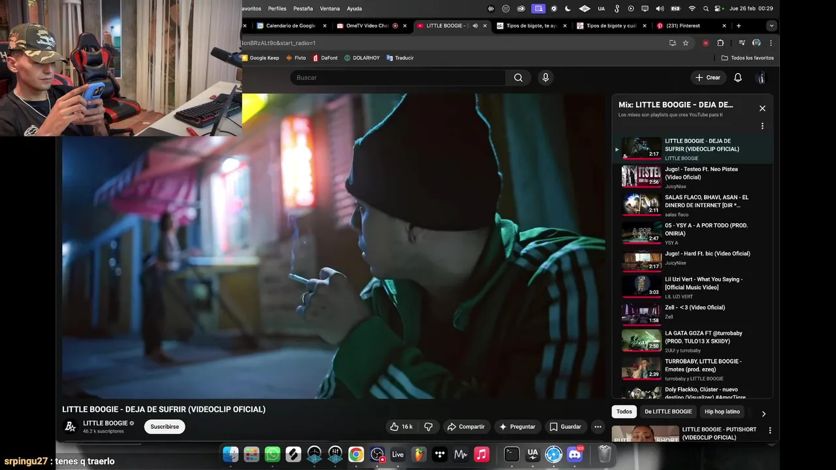
Task: Open Apple Music from the dock
Action: 481,454
